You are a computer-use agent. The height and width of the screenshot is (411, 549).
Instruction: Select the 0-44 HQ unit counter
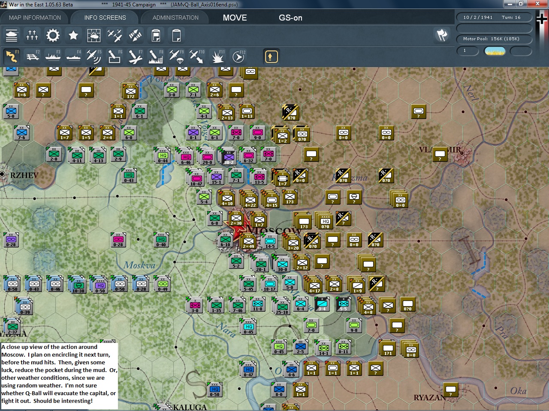[x=163, y=155]
